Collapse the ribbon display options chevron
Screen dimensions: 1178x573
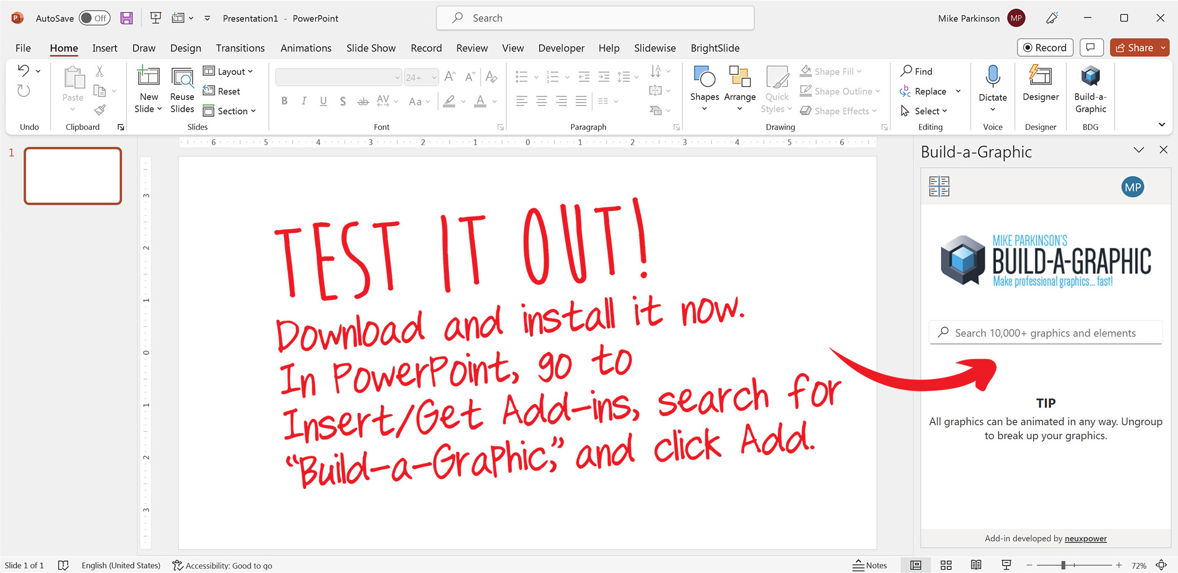(x=1162, y=125)
